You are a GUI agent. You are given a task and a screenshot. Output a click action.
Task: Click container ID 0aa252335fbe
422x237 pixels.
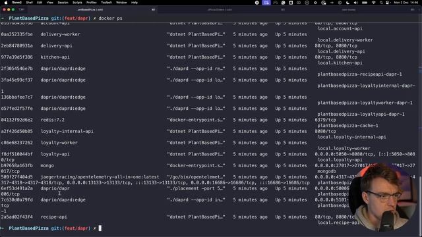[16, 34]
